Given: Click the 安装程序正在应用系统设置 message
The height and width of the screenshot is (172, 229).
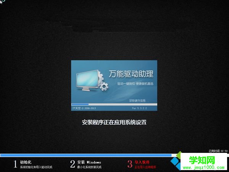Looking at the screenshot, I should [x=114, y=122].
